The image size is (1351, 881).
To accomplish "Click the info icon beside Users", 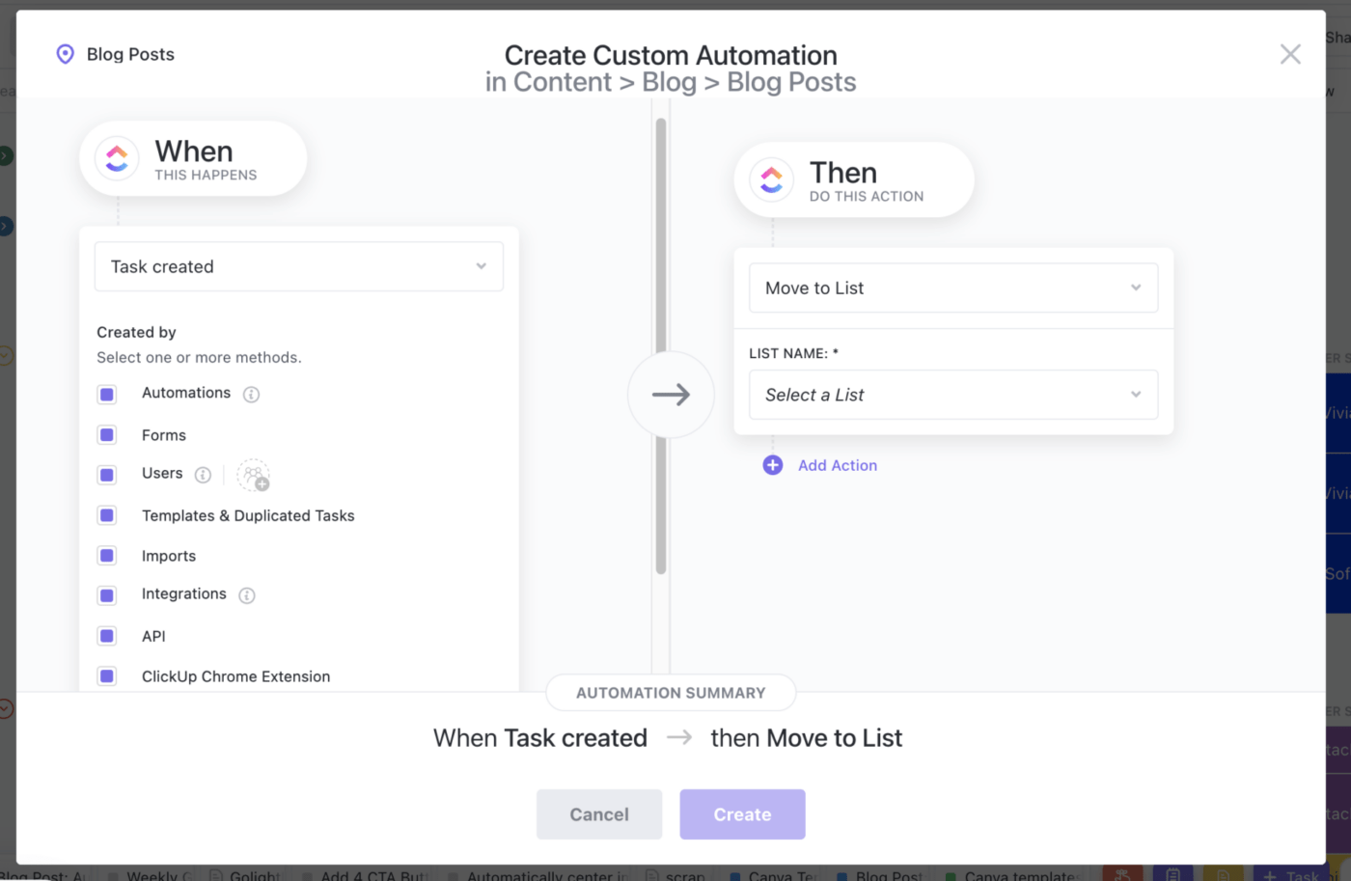I will 203,475.
